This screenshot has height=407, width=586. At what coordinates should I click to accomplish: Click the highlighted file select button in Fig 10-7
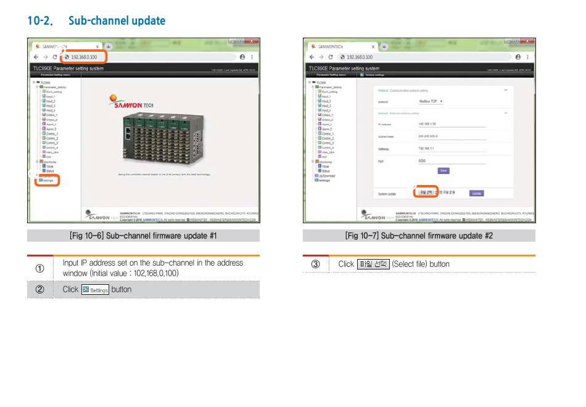[426, 192]
